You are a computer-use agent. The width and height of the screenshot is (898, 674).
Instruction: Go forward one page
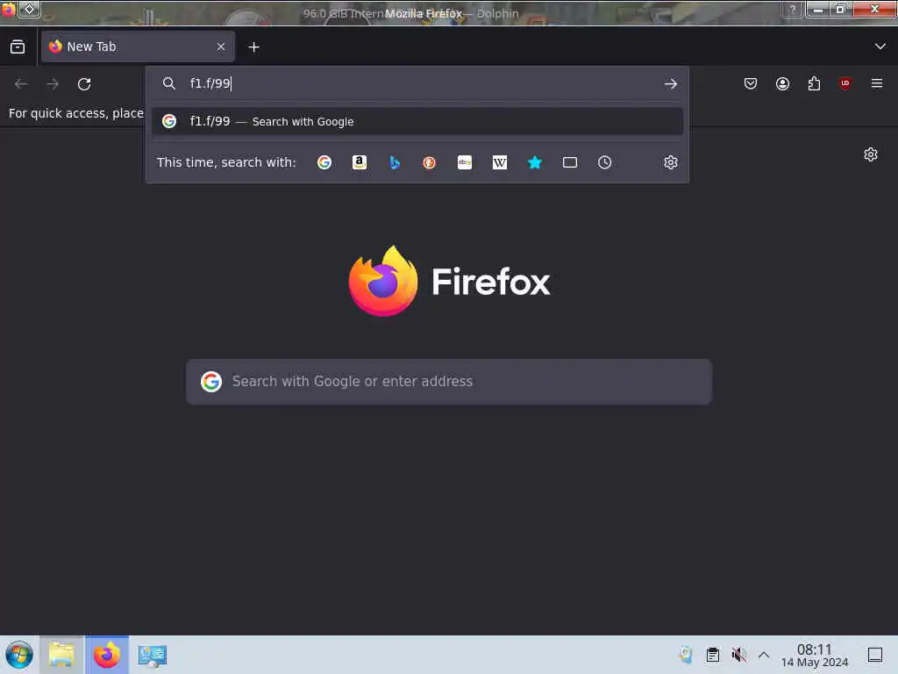click(53, 83)
